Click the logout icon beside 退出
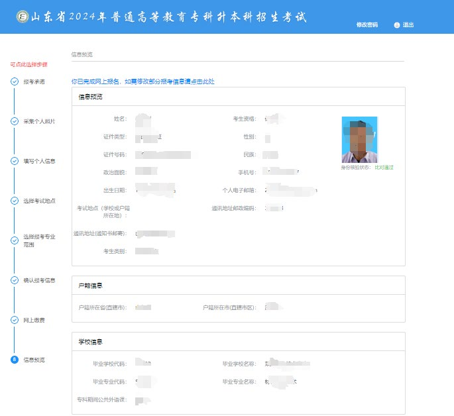Viewport: 454px width, 416px height. [x=396, y=25]
